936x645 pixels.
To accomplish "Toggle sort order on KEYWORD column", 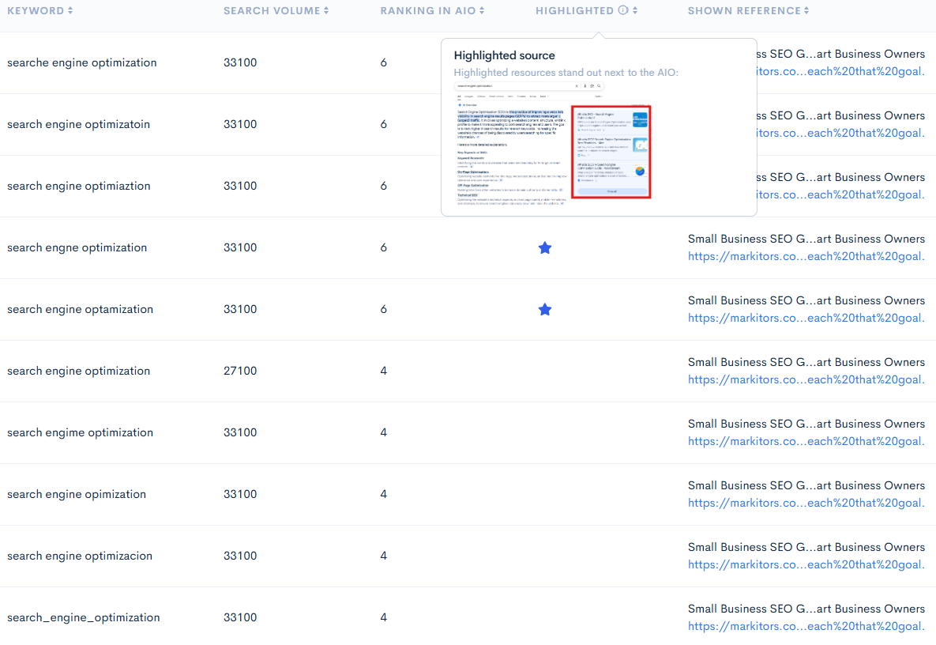I will 71,10.
